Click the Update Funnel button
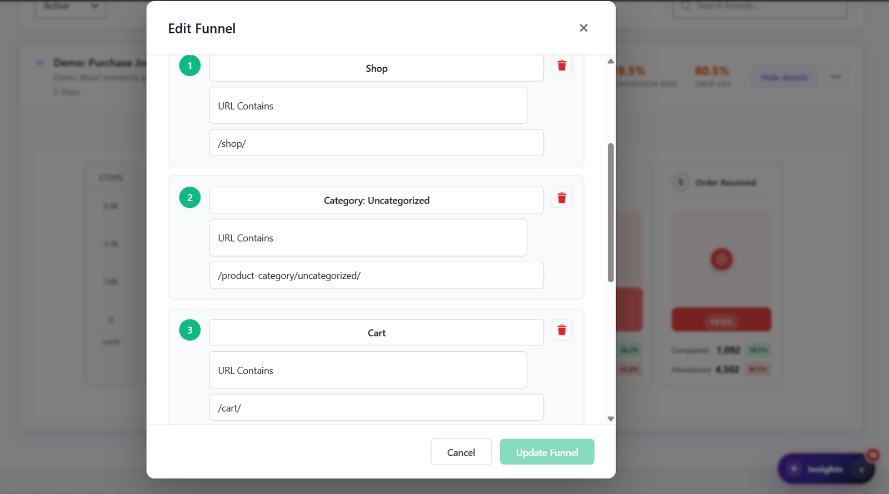The image size is (889, 494). 547,452
